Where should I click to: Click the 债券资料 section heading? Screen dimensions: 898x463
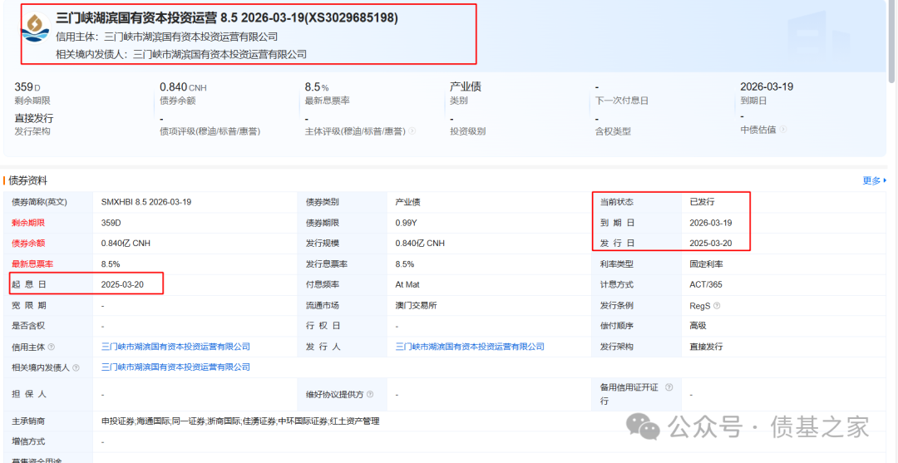point(28,181)
